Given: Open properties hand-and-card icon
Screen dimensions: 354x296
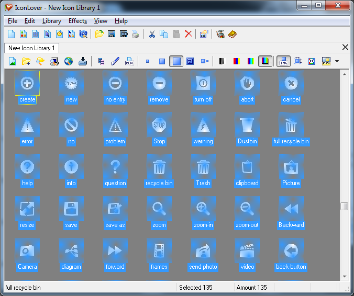Looking at the screenshot, I should click(x=204, y=34).
